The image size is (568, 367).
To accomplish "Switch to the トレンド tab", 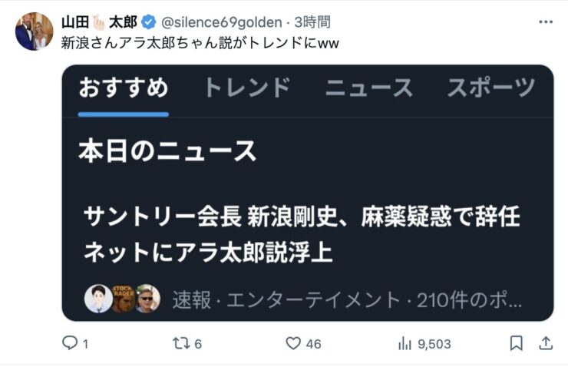I will point(247,88).
